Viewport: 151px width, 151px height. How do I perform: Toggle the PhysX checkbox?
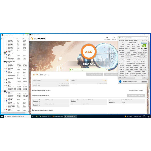(x=137, y=75)
